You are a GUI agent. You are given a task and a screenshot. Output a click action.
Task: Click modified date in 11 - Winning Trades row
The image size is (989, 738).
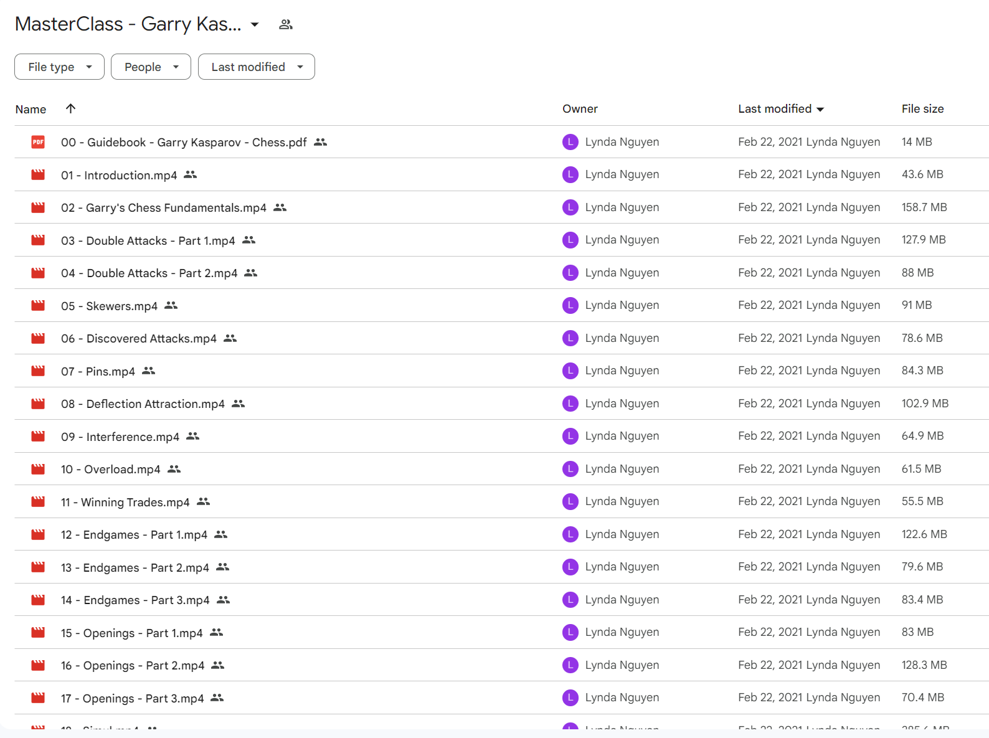tap(809, 501)
